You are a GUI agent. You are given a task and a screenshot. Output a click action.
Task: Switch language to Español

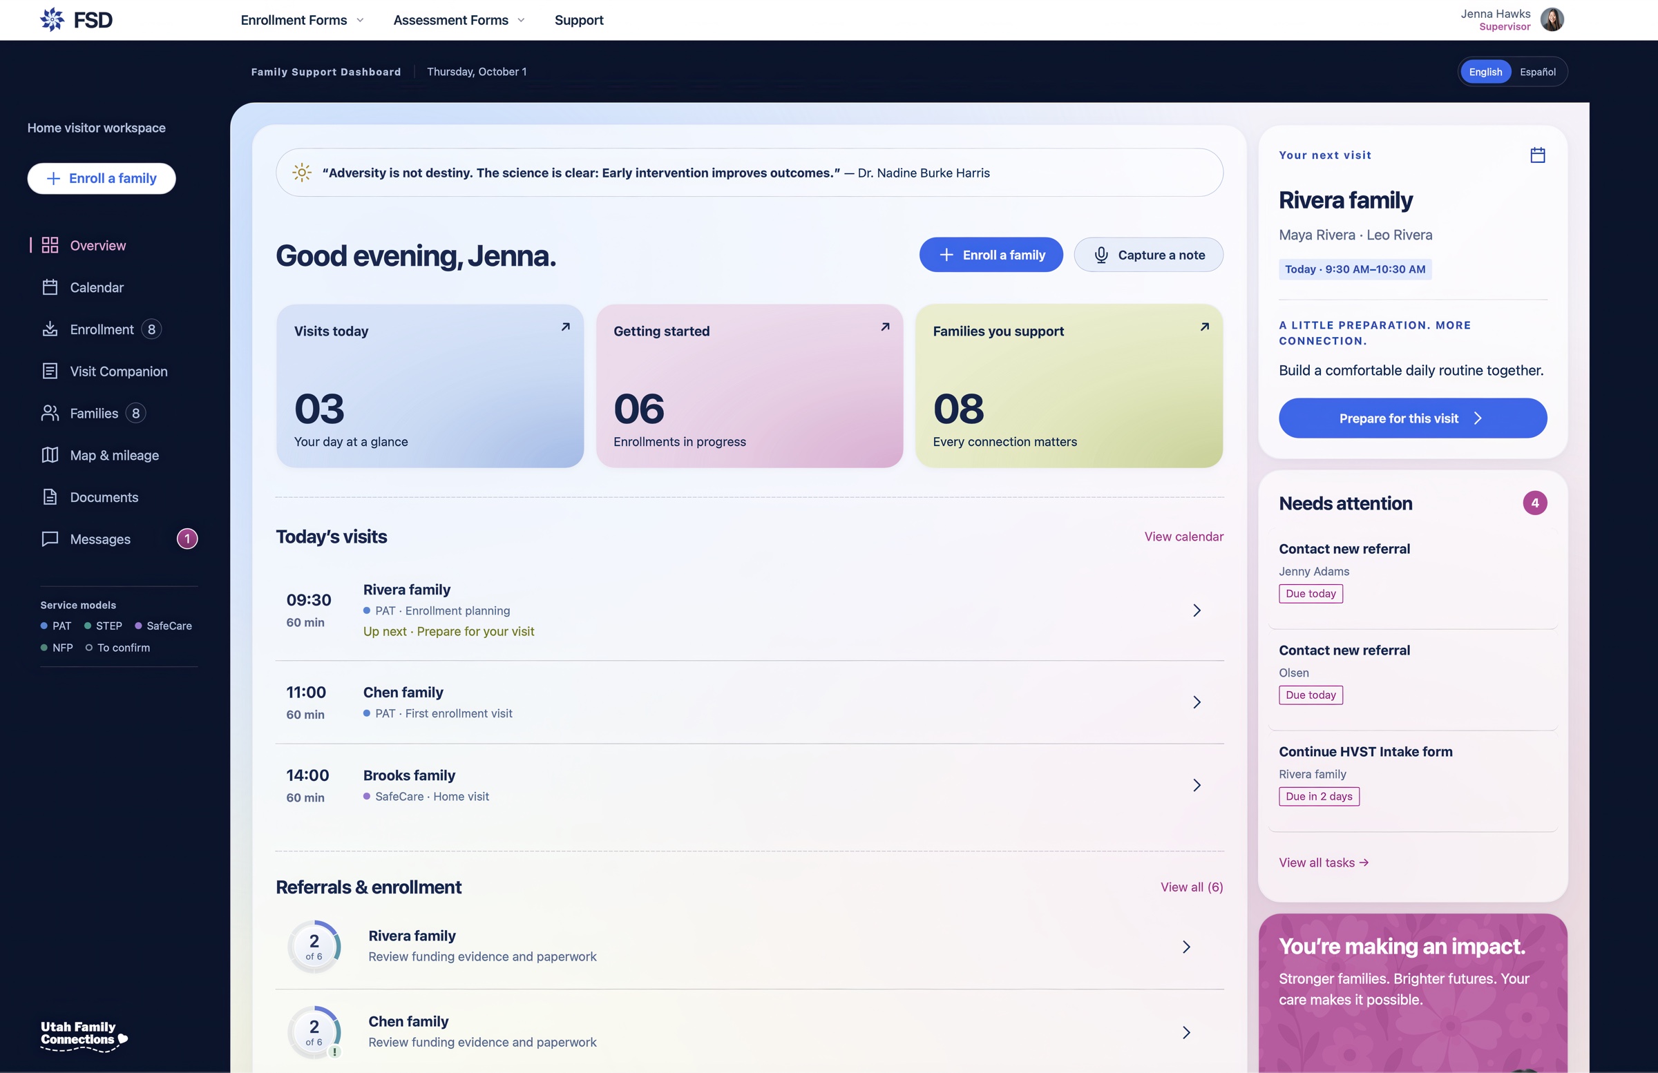pyautogui.click(x=1538, y=72)
